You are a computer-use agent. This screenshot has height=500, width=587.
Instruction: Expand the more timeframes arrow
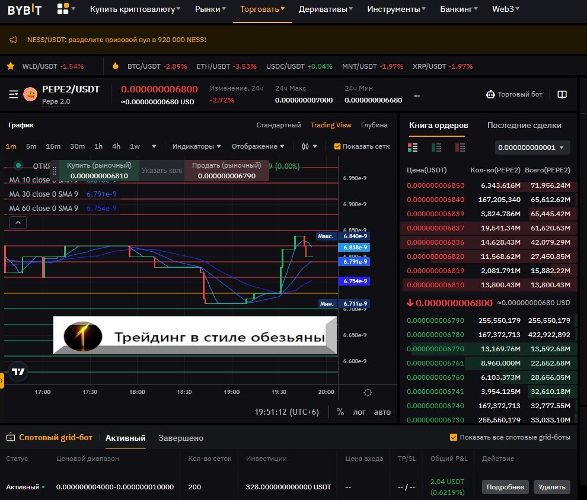(x=154, y=146)
